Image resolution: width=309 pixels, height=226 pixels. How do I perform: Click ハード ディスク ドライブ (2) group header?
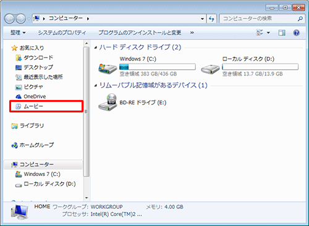pyautogui.click(x=140, y=48)
